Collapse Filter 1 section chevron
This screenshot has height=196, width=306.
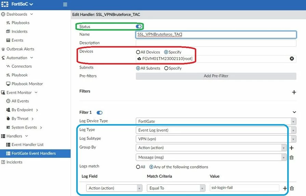point(294,112)
